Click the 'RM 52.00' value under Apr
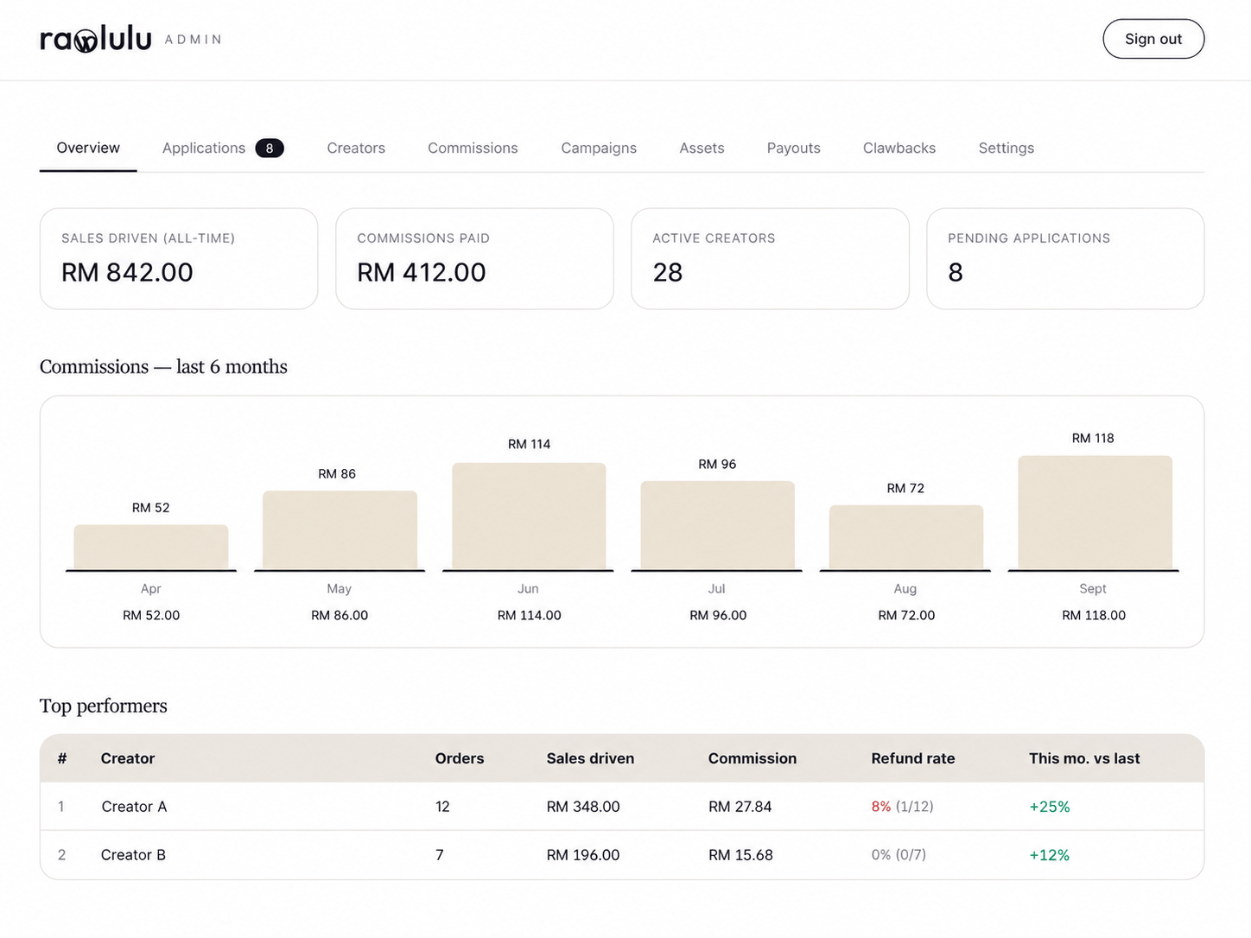 click(x=151, y=615)
